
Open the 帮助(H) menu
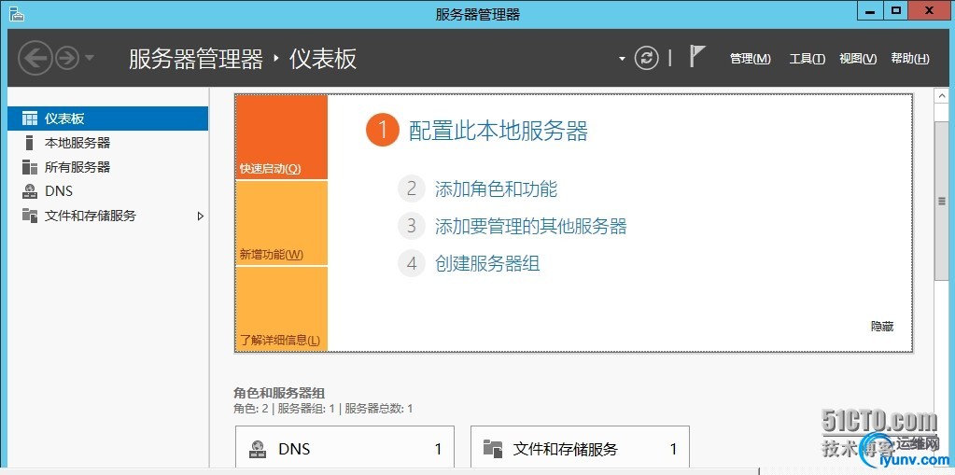click(x=910, y=59)
